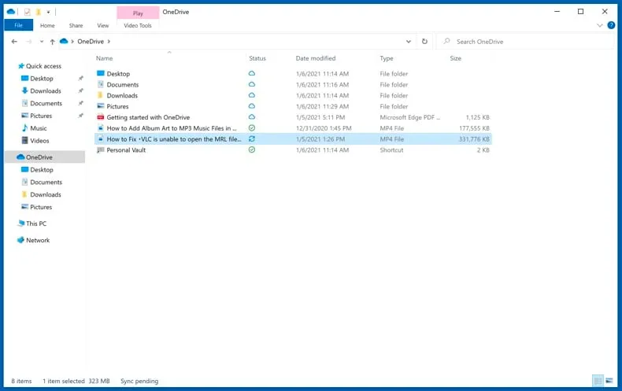Switch to the Home ribbon tab
This screenshot has height=391, width=622.
tap(47, 25)
